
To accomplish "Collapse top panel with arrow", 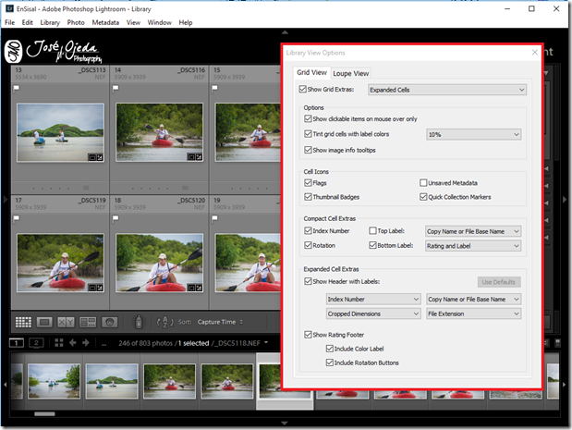I will 285,32.
